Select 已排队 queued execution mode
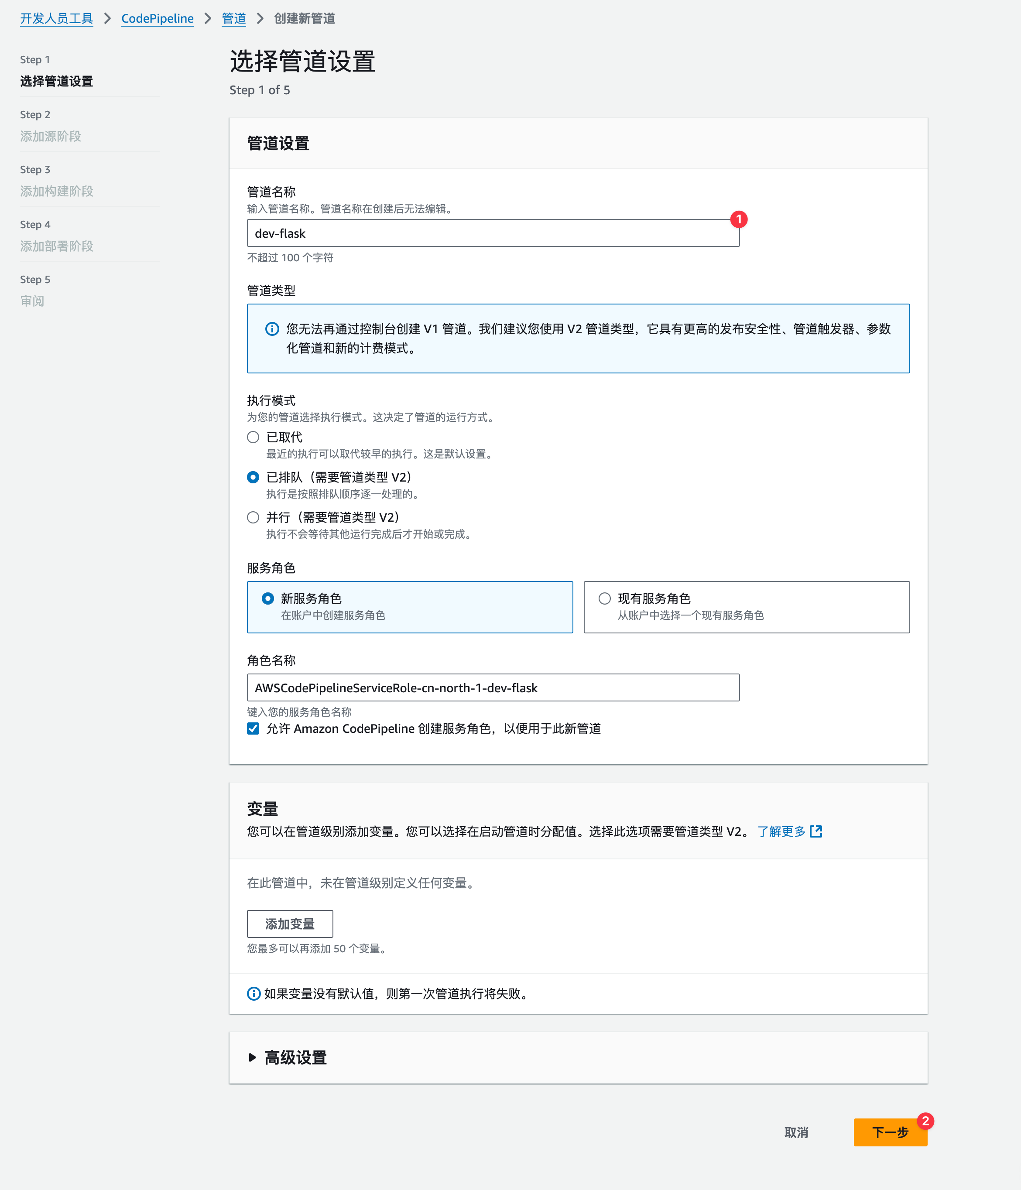 [253, 477]
